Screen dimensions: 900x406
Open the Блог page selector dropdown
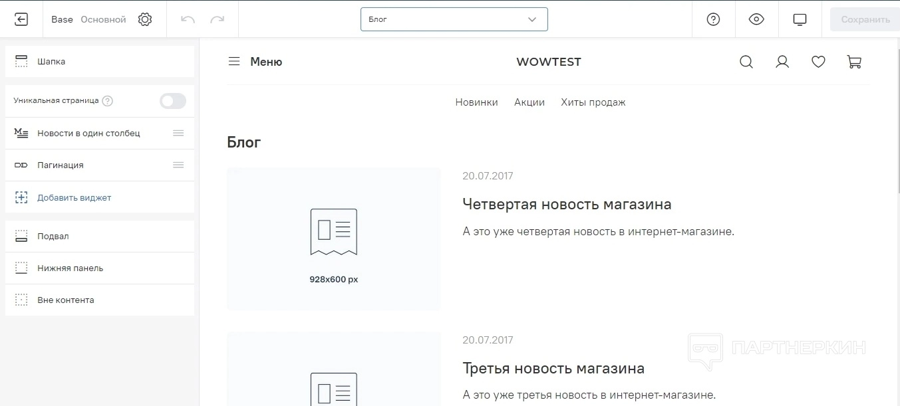[x=454, y=19]
